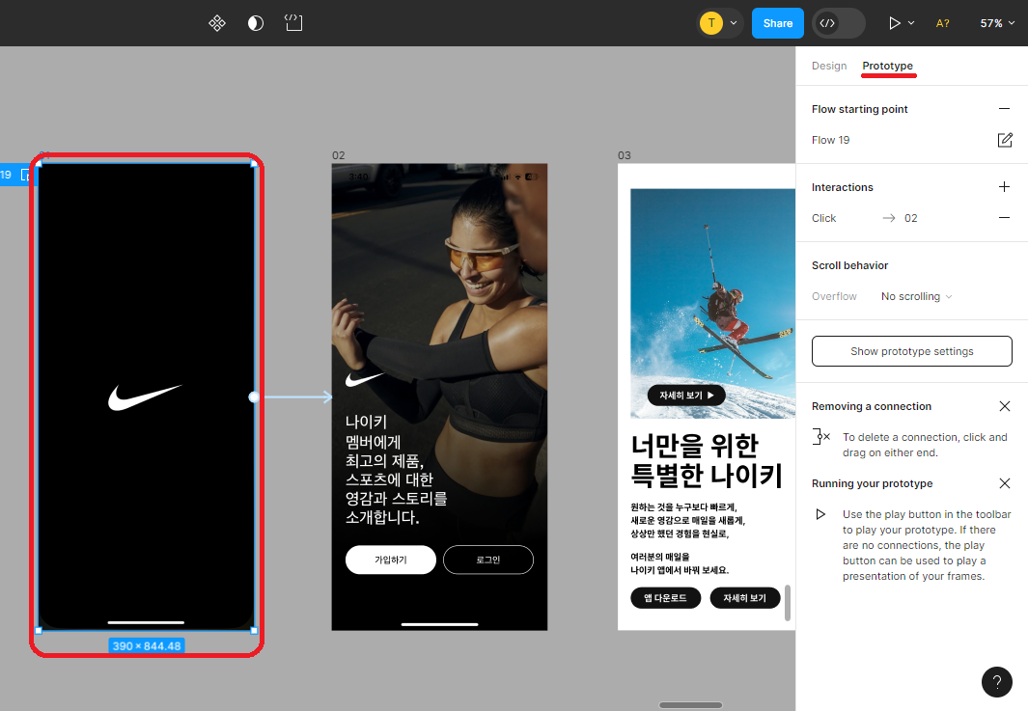Viewport: 1028px width, 711px height.
Task: Click the prototype connection node on frame 01
Action: pos(255,397)
